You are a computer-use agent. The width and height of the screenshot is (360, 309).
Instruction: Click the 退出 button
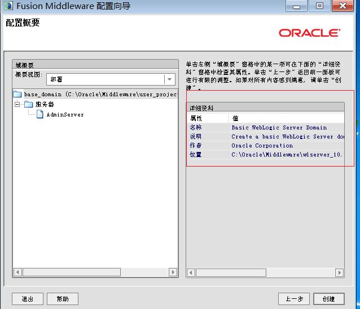tap(28, 299)
